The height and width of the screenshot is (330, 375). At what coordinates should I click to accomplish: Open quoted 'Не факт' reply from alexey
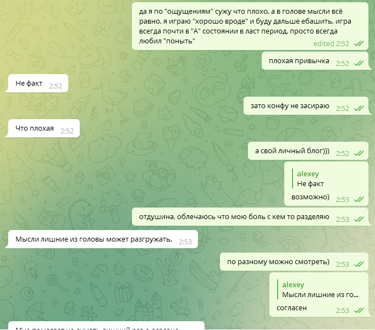[x=310, y=178]
